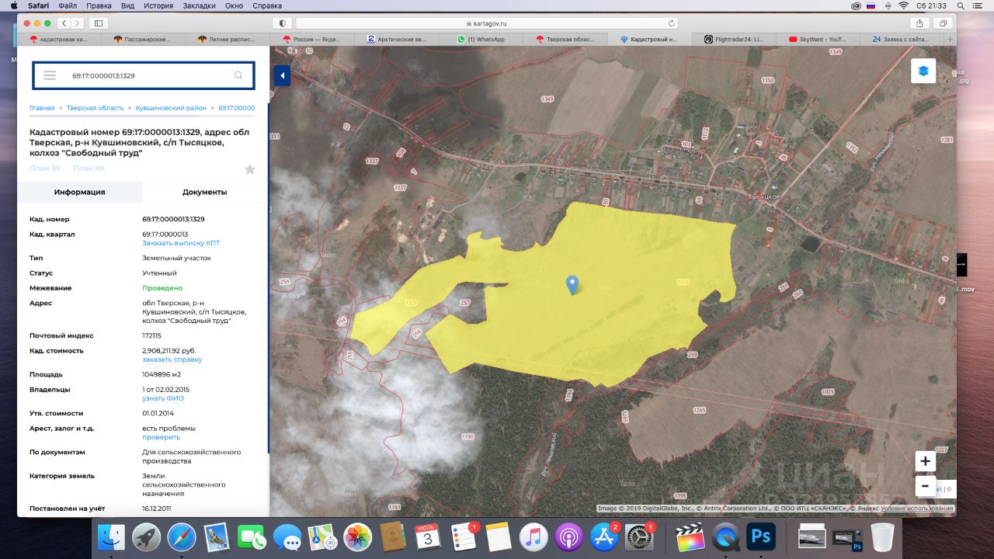Open Photoshop from the Dock
This screenshot has height=559, width=994.
click(x=761, y=536)
